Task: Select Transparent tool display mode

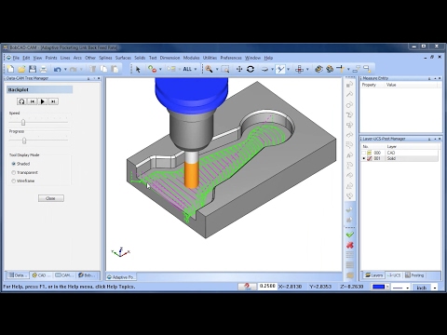Action: pyautogui.click(x=13, y=172)
